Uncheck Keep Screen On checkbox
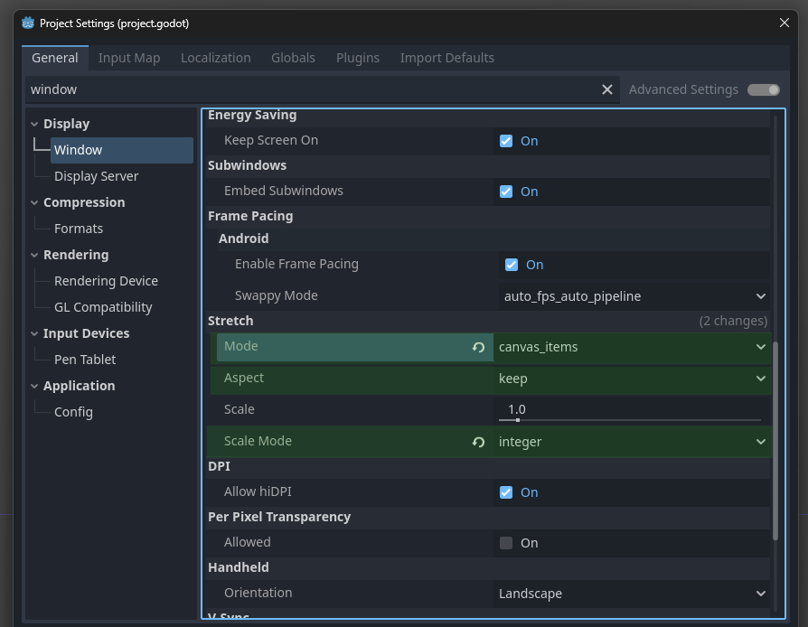This screenshot has width=808, height=627. (x=506, y=141)
